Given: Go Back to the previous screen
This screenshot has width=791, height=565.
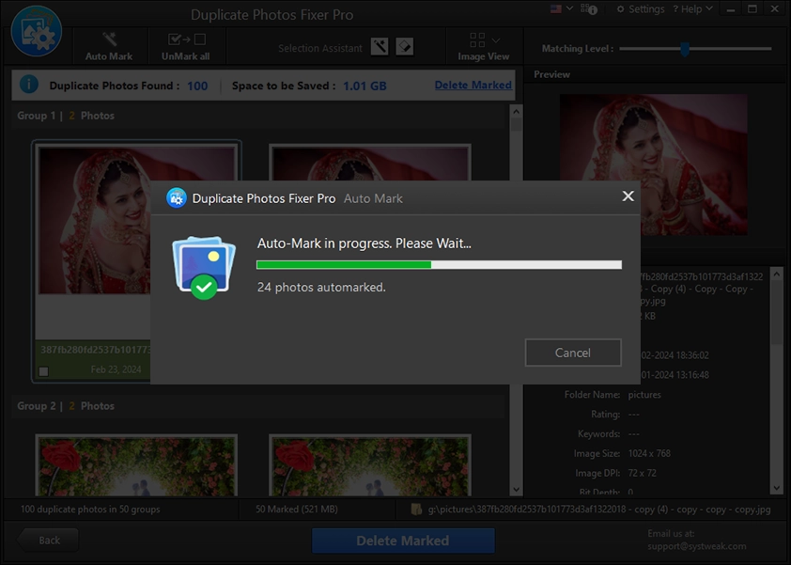Looking at the screenshot, I should click(49, 541).
